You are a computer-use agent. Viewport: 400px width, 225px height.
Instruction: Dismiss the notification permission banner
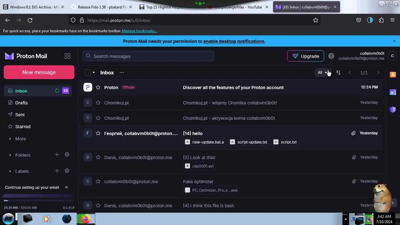click(394, 41)
